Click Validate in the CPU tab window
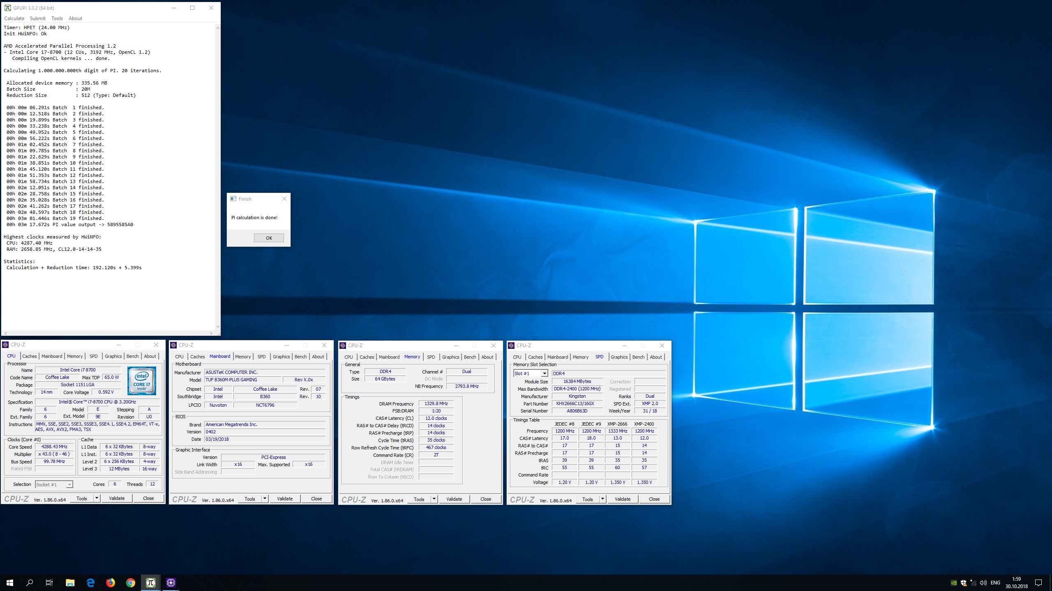The height and width of the screenshot is (591, 1052). [x=117, y=498]
